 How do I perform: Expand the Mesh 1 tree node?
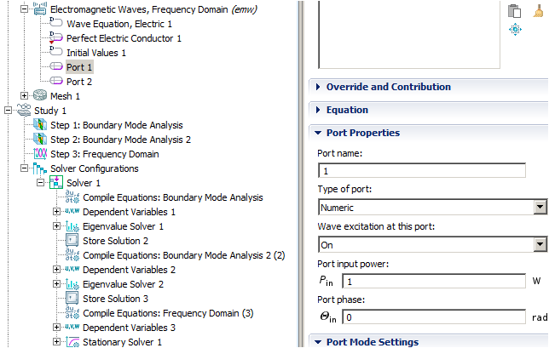click(x=24, y=96)
